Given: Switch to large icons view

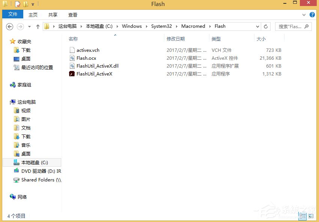Looking at the screenshot, I should tap(311, 216).
